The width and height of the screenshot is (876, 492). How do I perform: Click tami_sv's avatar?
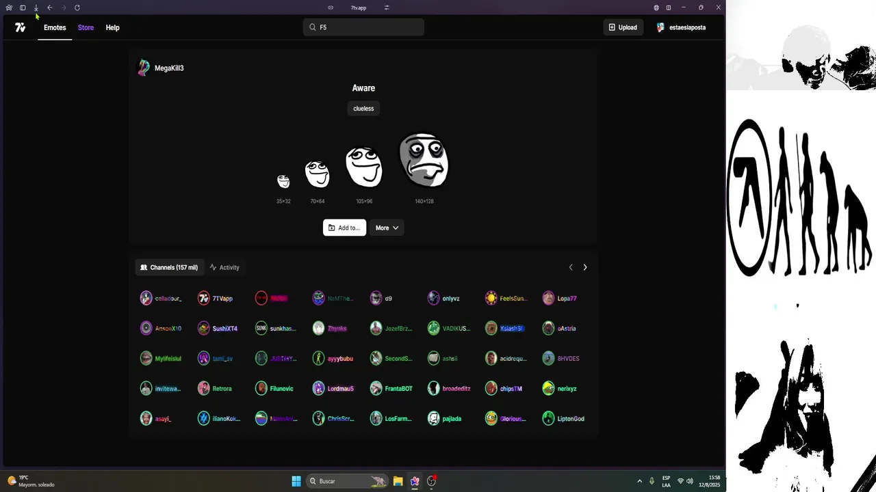[203, 358]
